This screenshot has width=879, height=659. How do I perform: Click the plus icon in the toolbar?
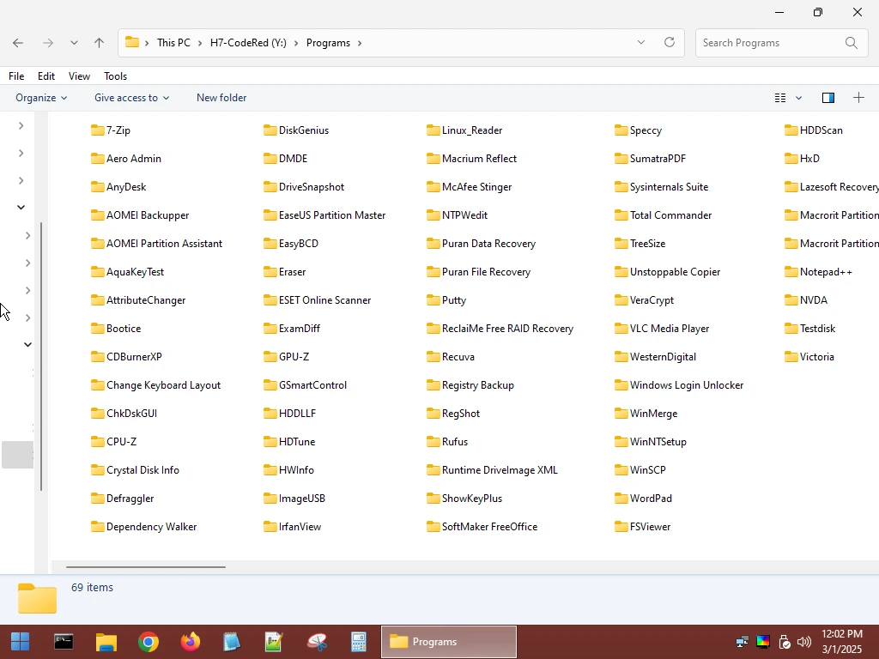[858, 98]
